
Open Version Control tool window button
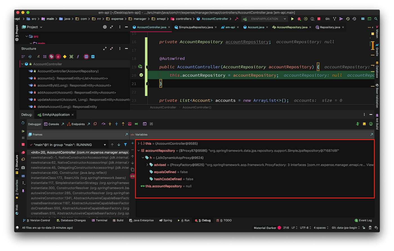pyautogui.click(x=36, y=220)
